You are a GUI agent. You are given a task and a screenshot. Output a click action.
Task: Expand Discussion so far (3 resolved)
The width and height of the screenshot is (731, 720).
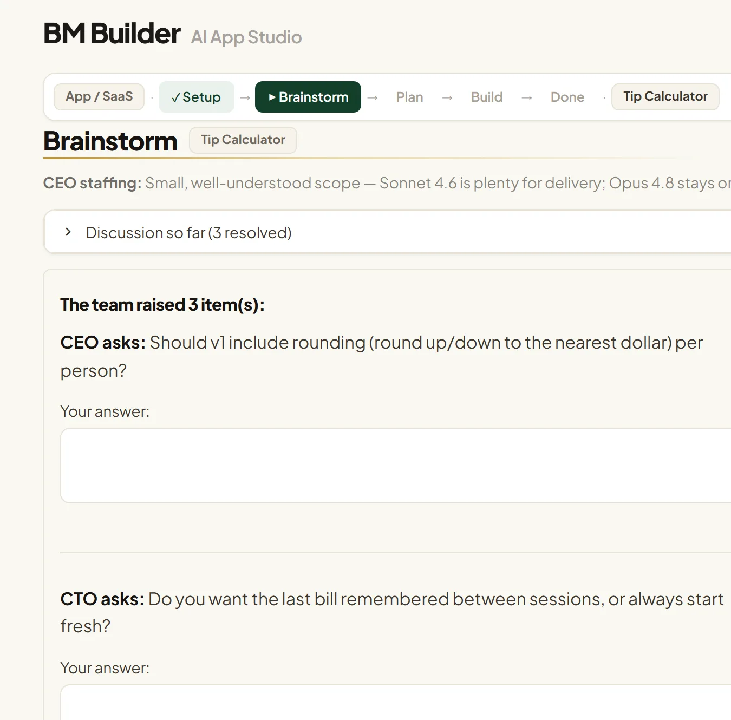(387, 232)
